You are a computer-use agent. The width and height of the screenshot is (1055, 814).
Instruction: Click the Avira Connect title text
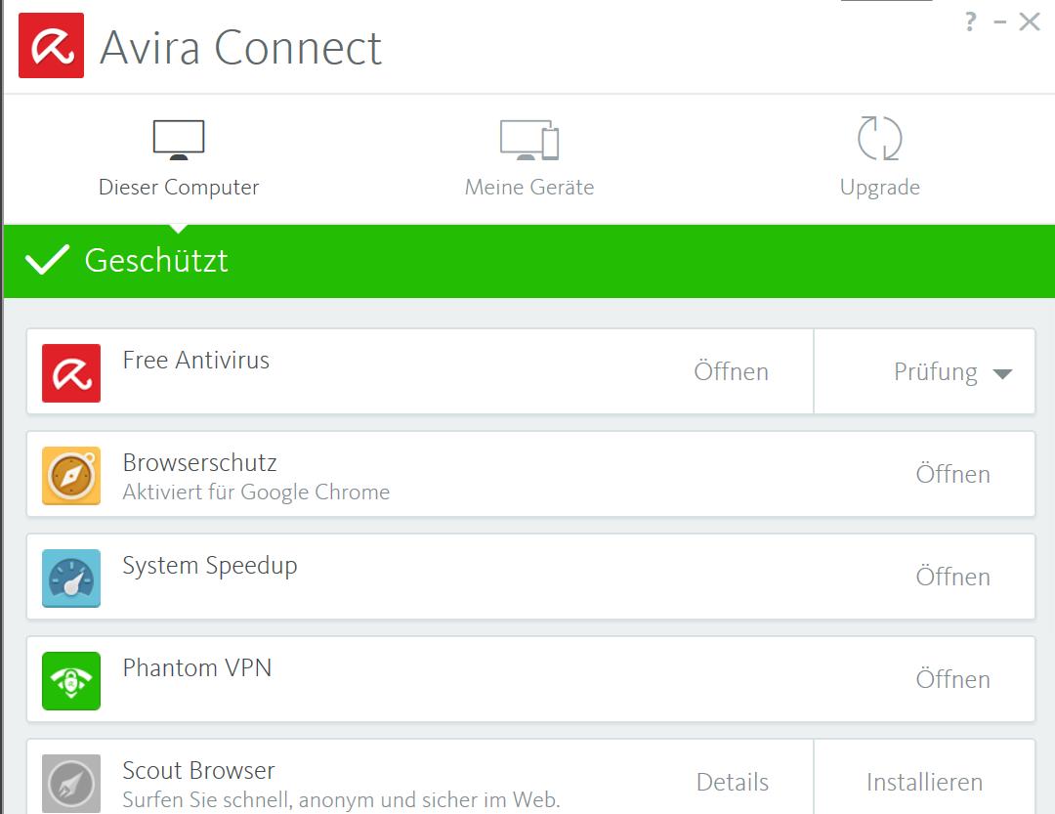241,48
